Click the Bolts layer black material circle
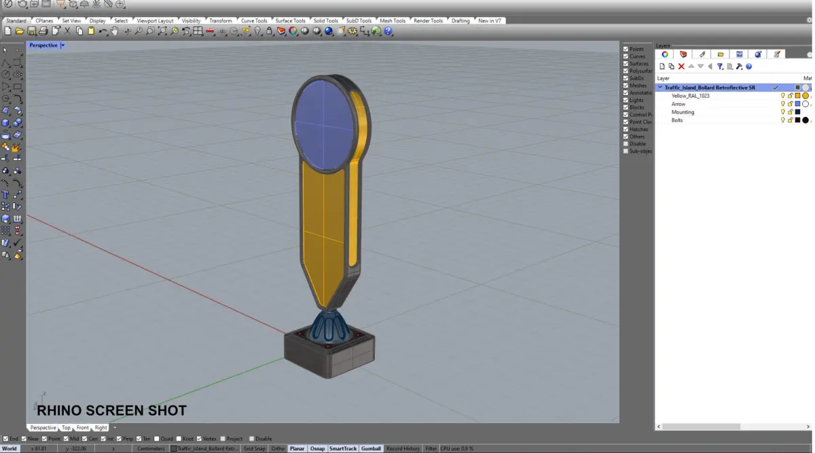815x453 pixels. click(805, 120)
